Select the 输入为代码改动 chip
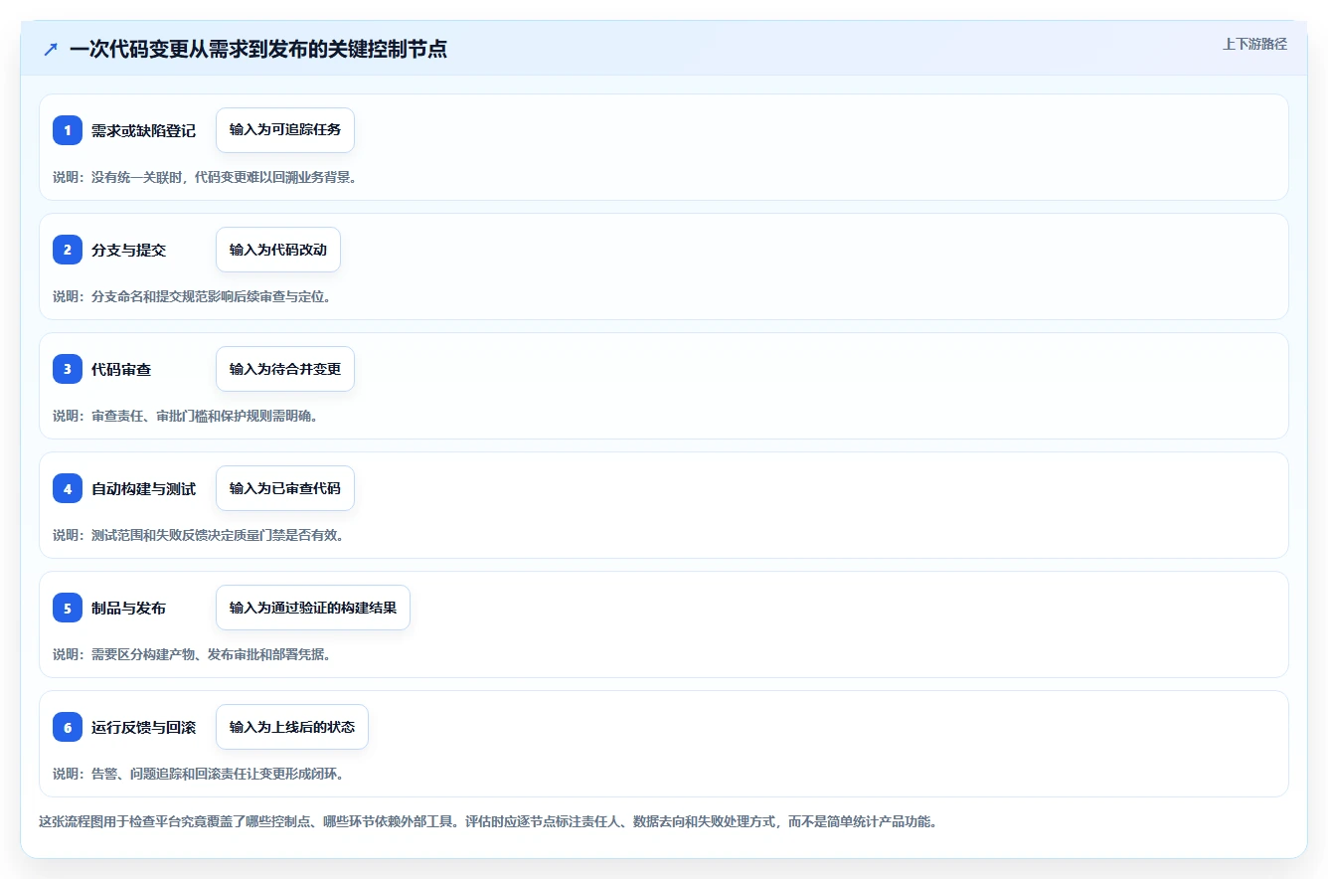The height and width of the screenshot is (879, 1328). (x=278, y=250)
